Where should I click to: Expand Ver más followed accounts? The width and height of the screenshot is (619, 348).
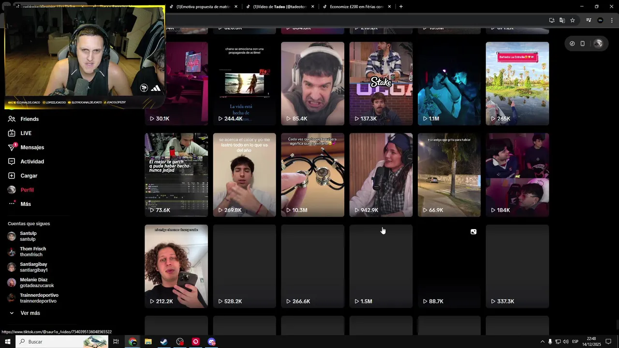pyautogui.click(x=25, y=313)
